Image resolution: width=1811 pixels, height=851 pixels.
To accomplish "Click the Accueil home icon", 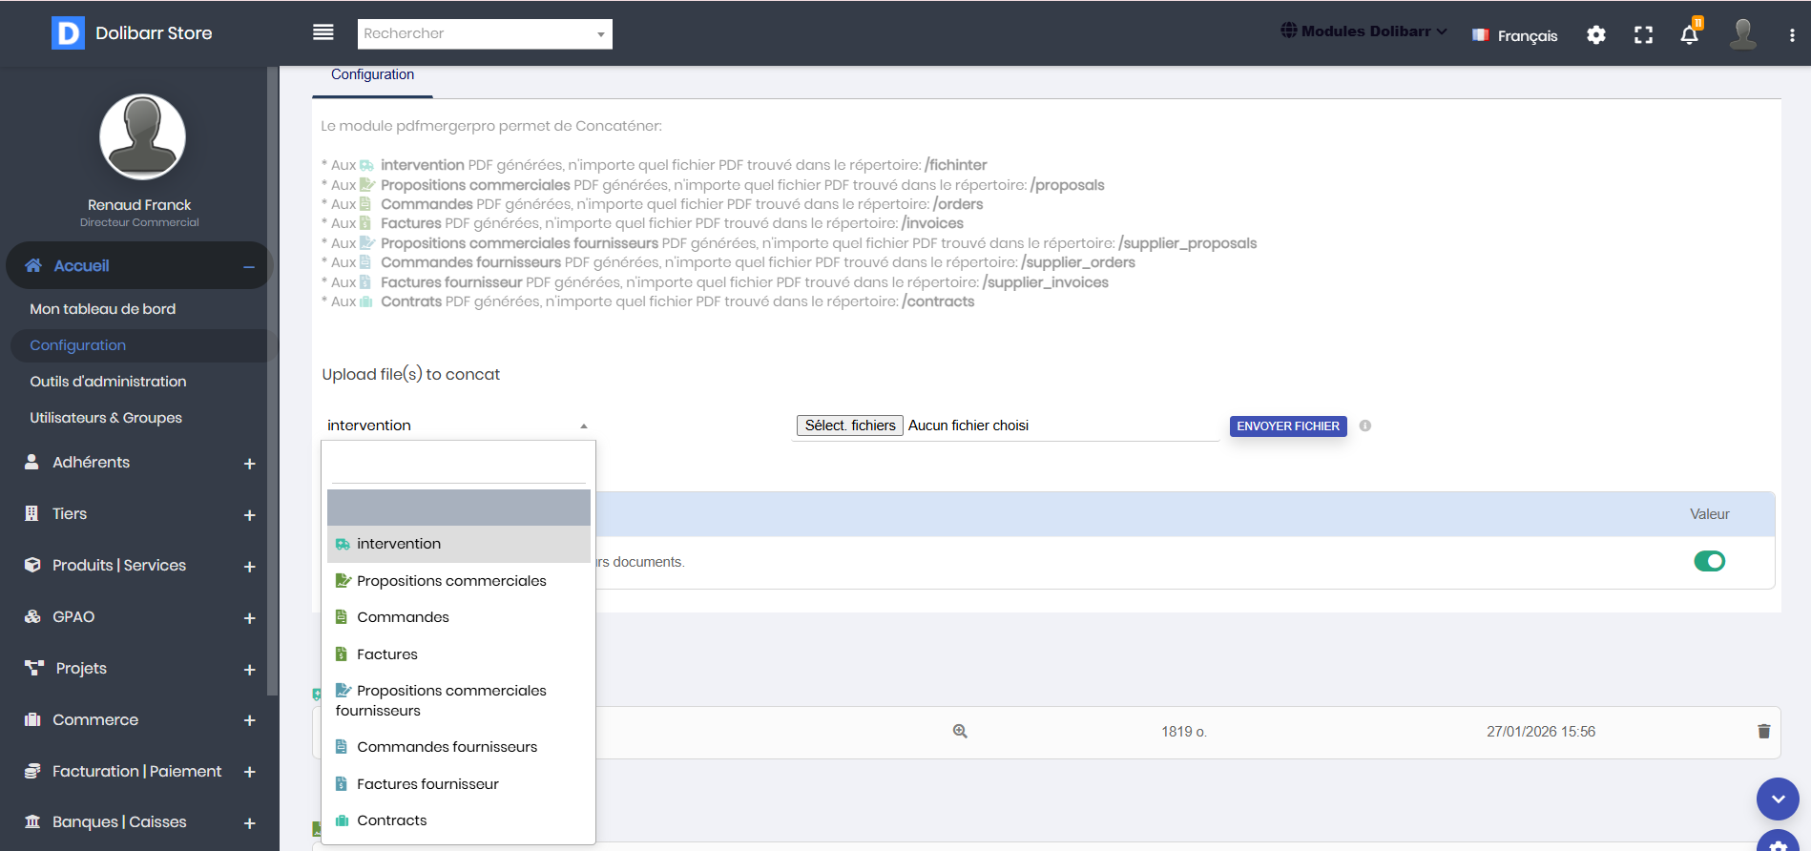I will tap(33, 265).
